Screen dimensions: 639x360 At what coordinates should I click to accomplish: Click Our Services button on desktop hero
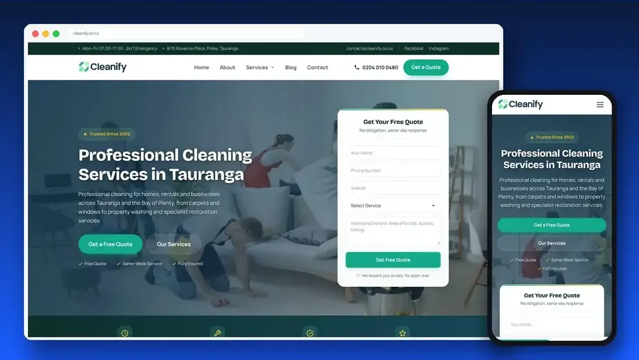coord(174,244)
